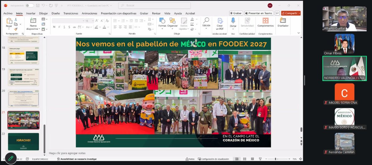Switch to reading view icon

coord(252,159)
